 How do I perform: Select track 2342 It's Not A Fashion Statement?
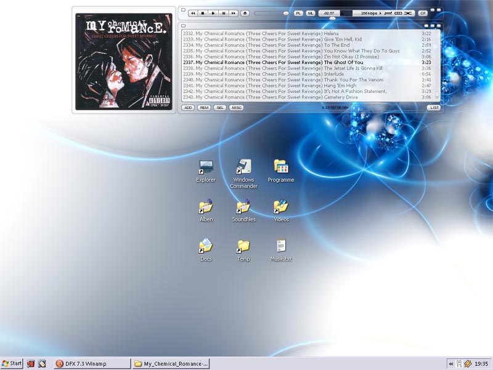pyautogui.click(x=307, y=91)
